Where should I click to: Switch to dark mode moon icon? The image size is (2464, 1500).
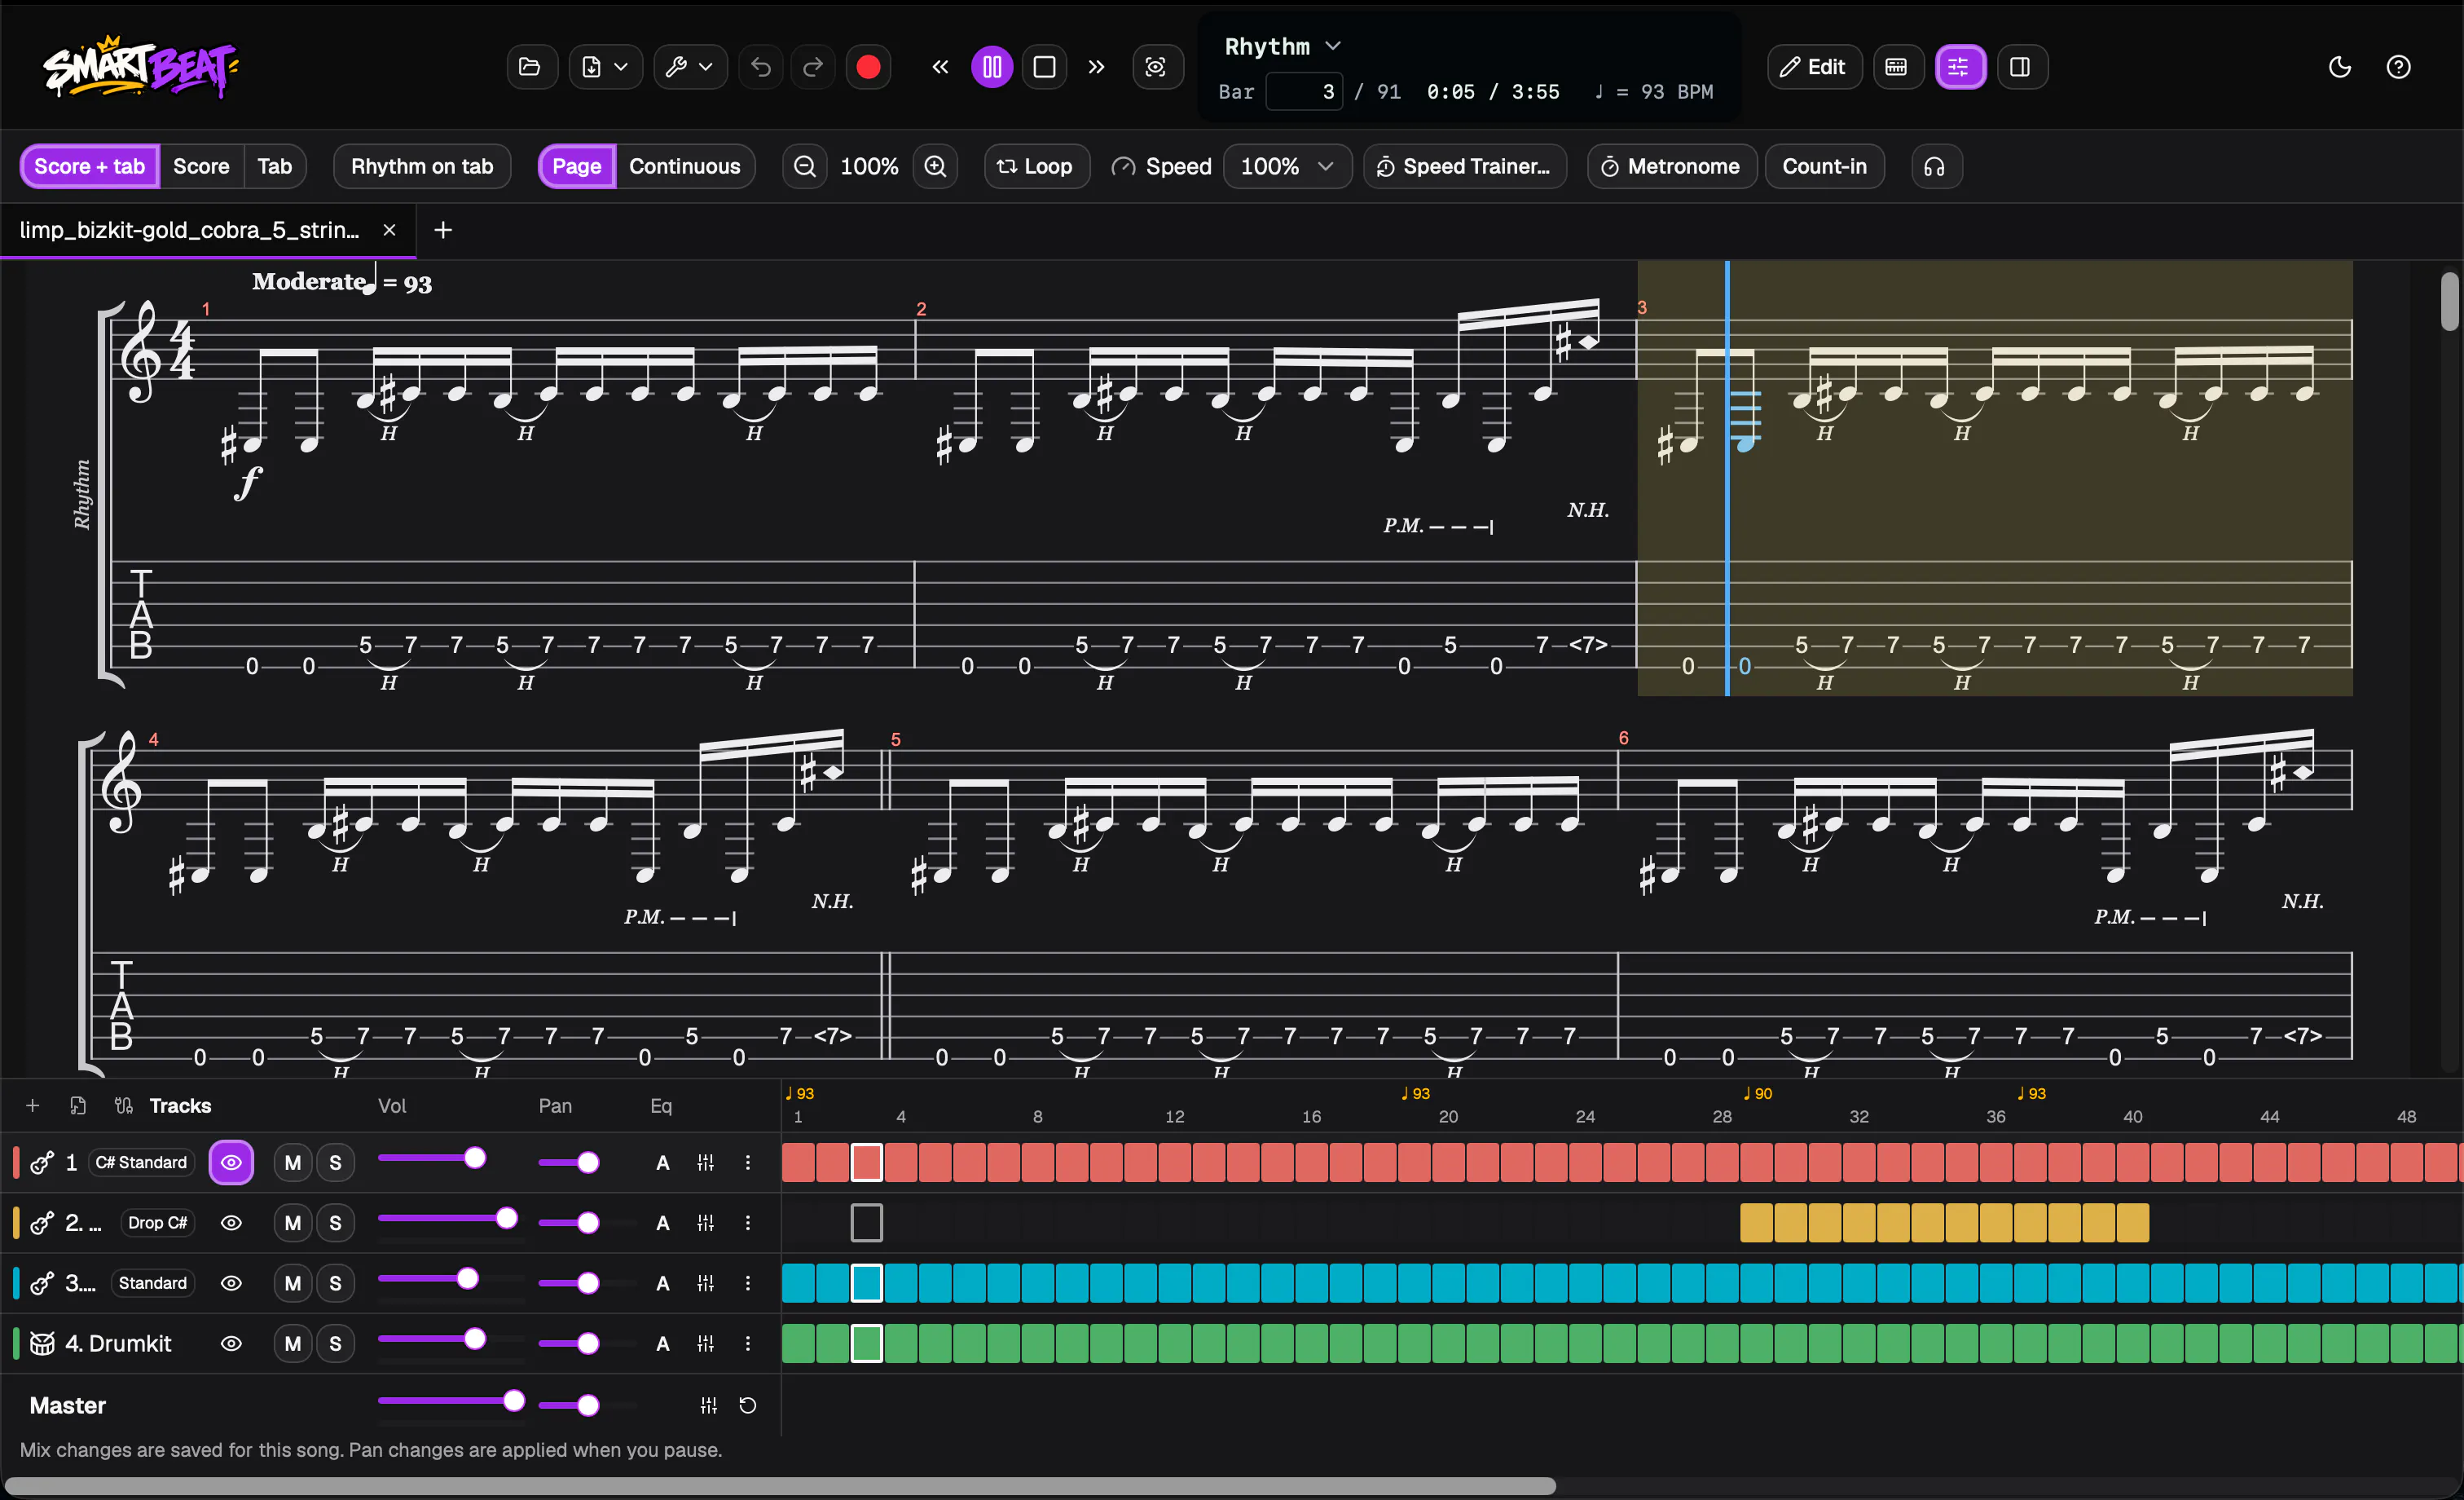[2340, 67]
